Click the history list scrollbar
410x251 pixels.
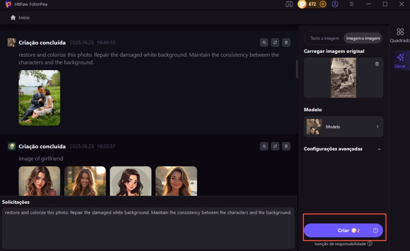[297, 69]
